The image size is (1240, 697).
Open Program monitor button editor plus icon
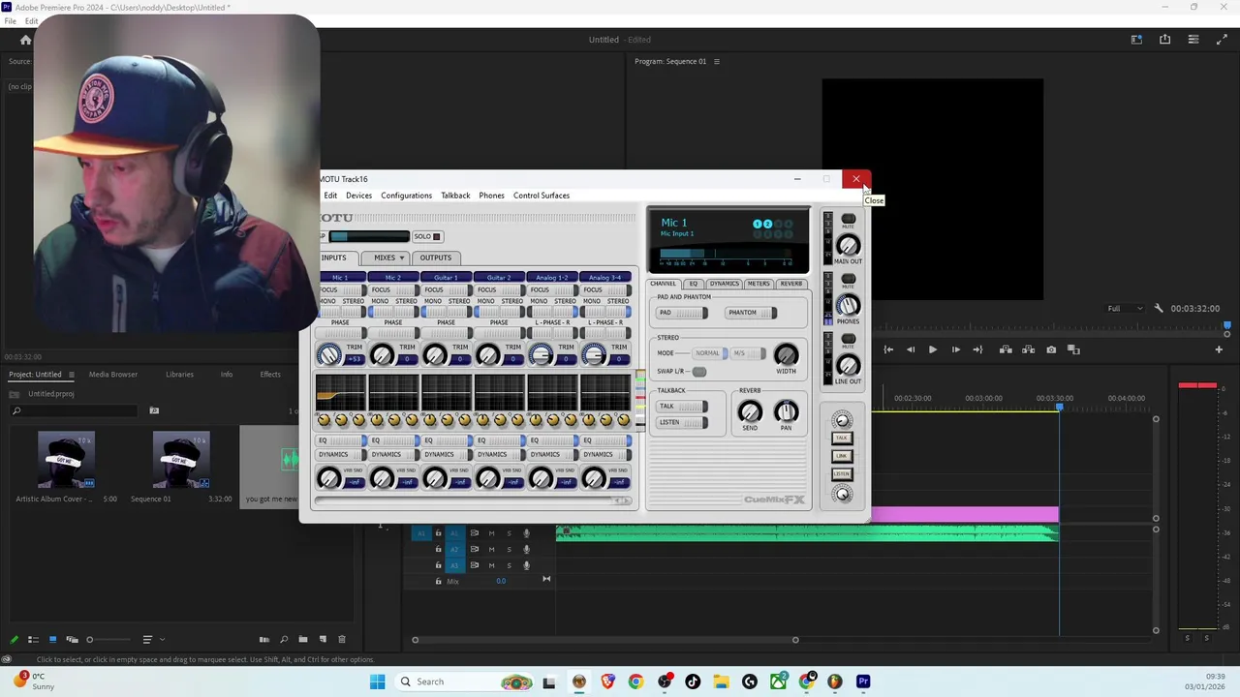1219,349
